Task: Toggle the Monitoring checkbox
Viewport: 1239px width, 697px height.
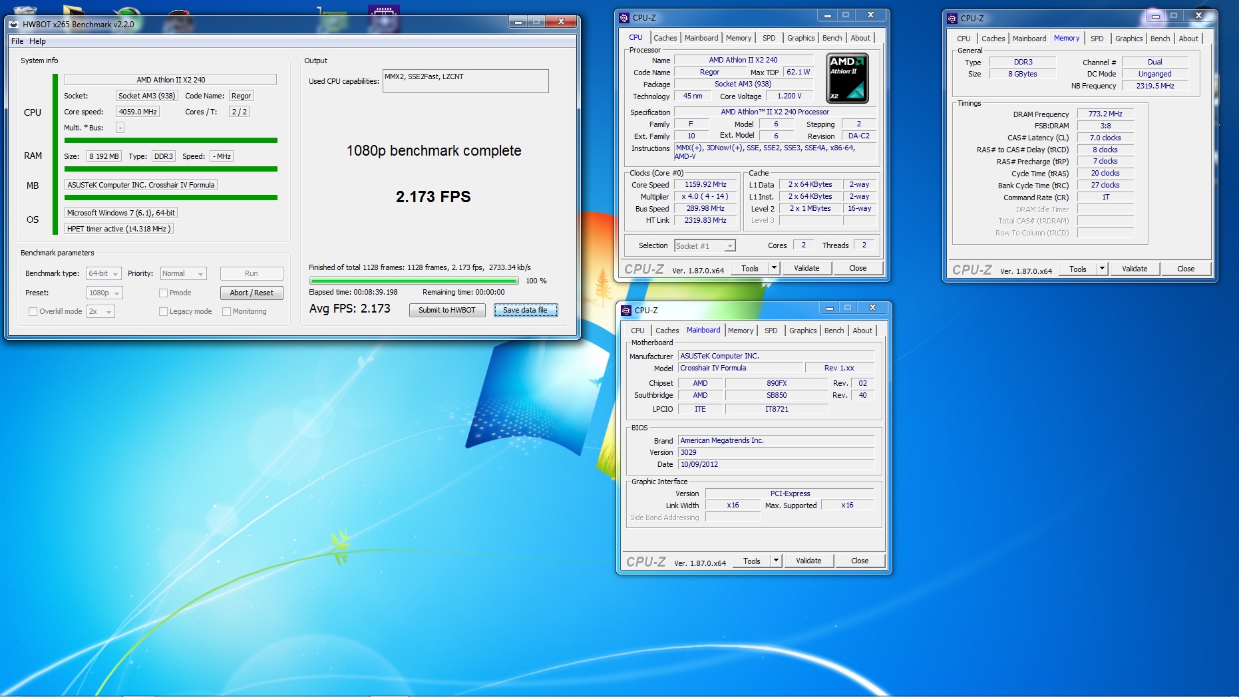Action: [x=226, y=312]
